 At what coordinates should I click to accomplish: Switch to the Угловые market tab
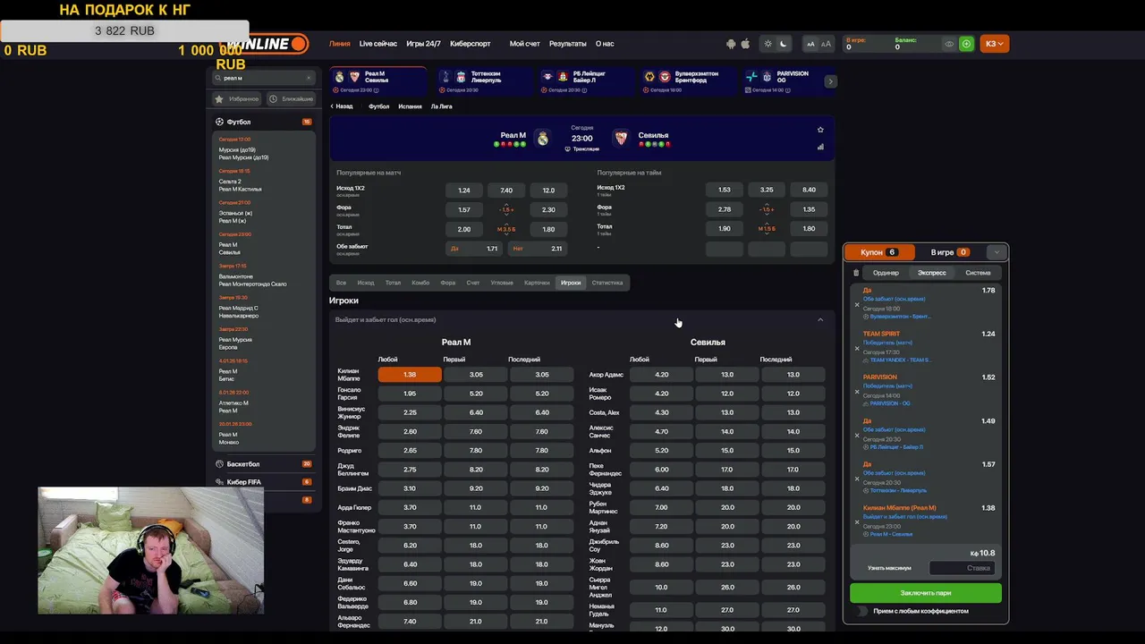click(502, 283)
